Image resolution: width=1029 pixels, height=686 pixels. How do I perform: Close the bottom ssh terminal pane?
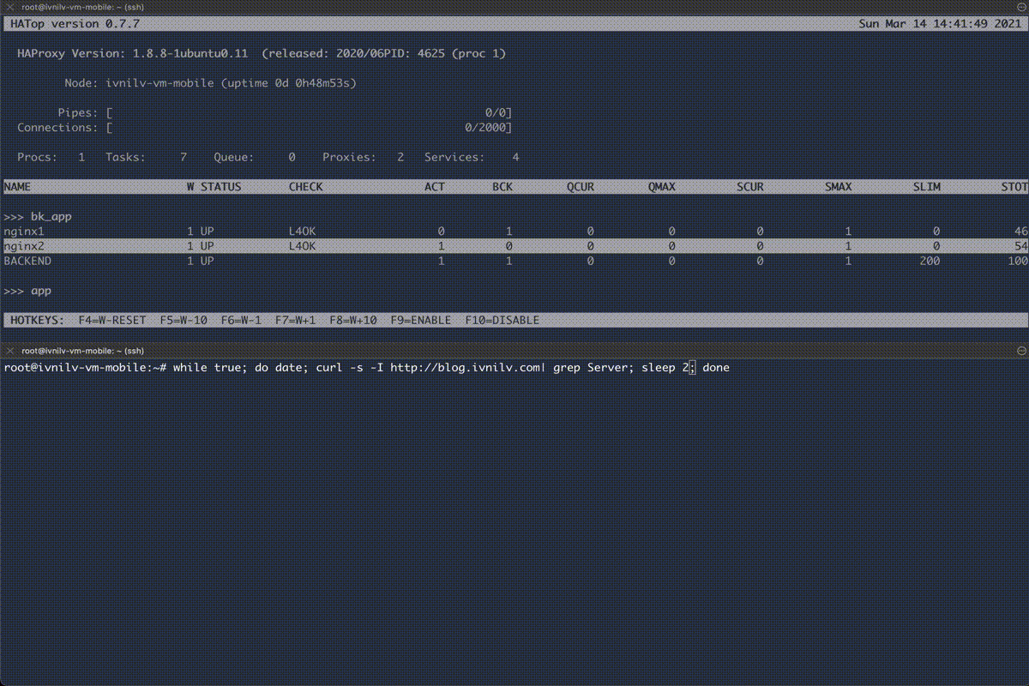click(x=10, y=351)
